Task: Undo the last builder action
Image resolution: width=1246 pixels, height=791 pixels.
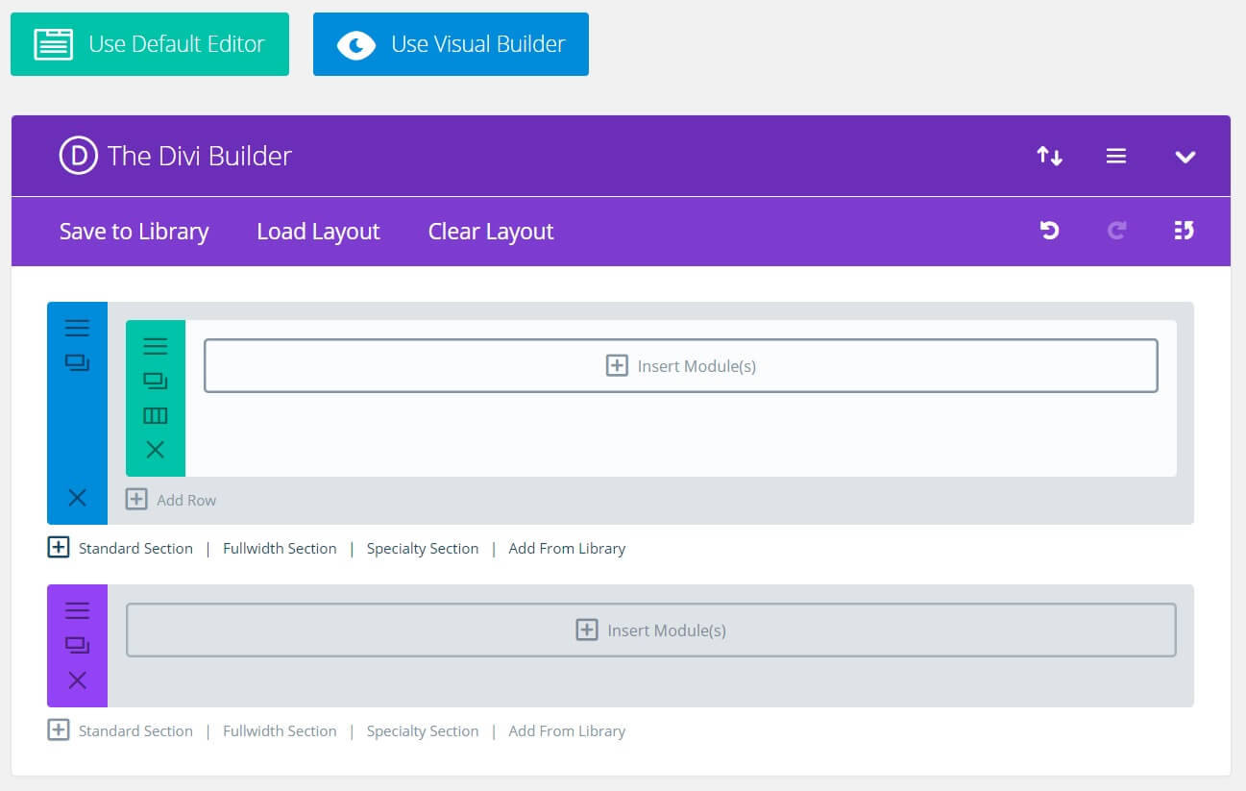Action: tap(1049, 231)
